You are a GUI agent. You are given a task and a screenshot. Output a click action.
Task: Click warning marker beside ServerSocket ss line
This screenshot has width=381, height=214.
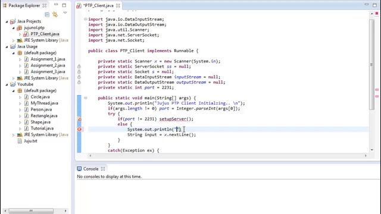79,67
